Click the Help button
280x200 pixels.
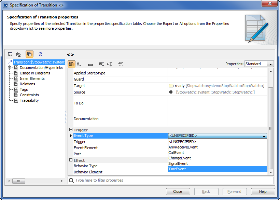coord(263,191)
